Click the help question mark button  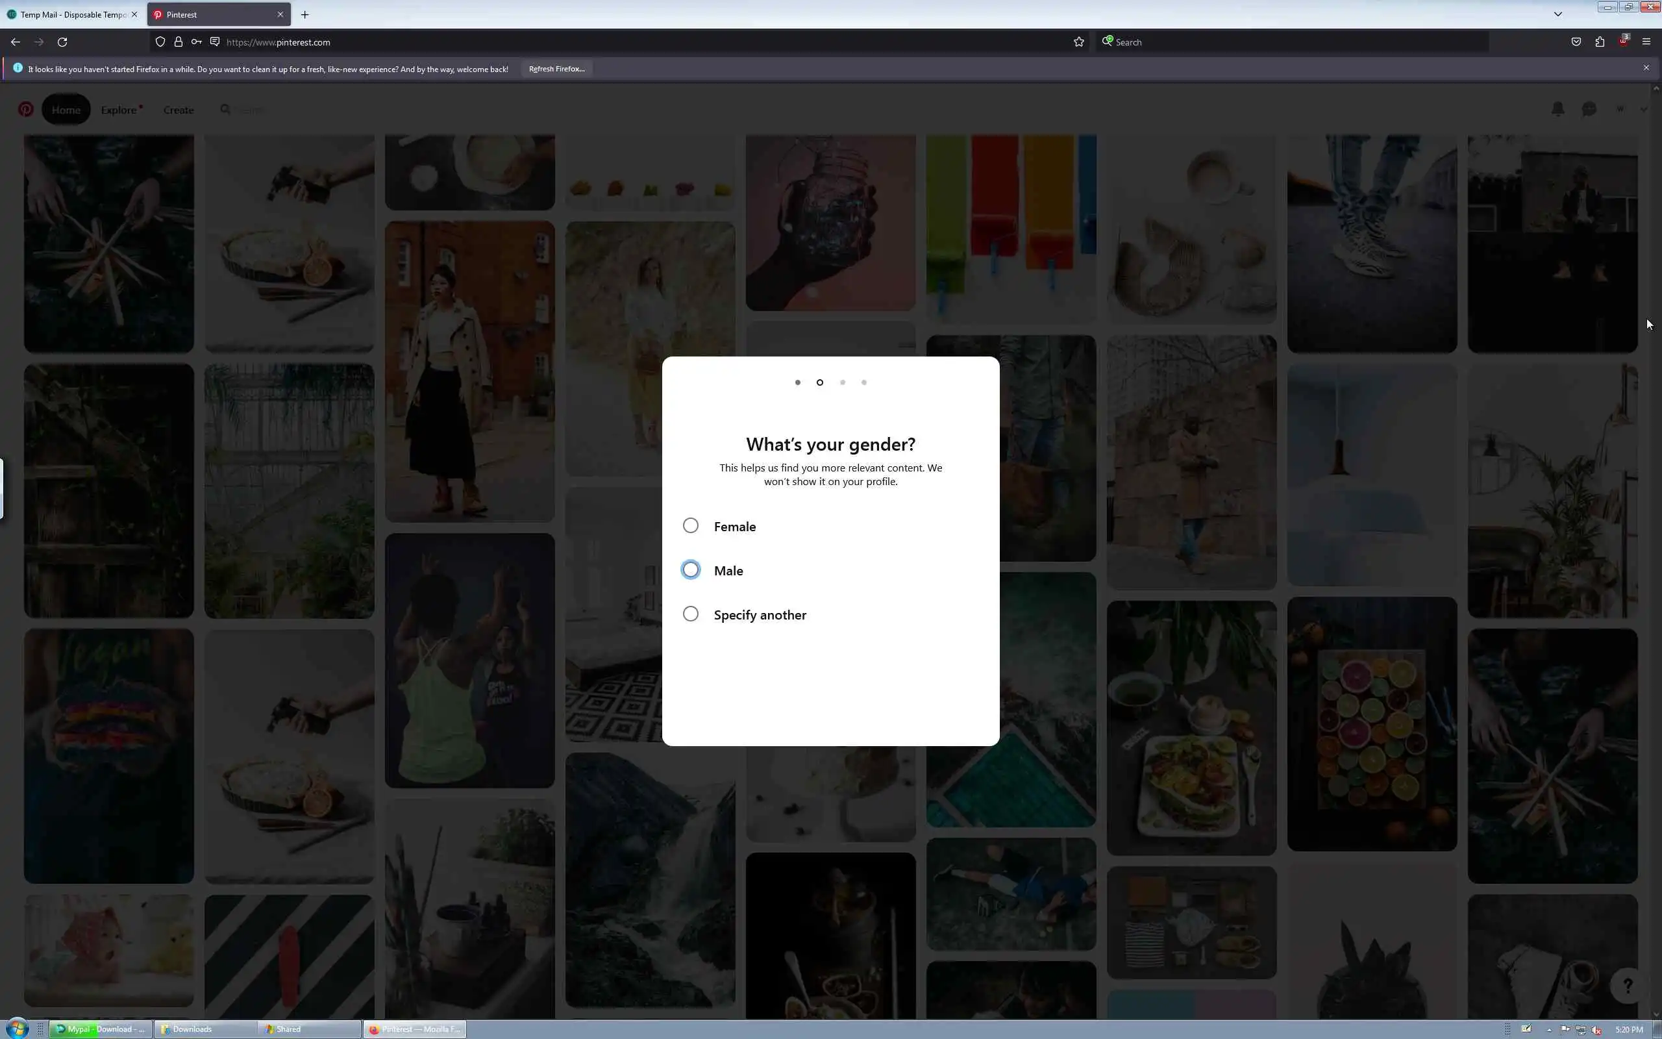[x=1627, y=985]
